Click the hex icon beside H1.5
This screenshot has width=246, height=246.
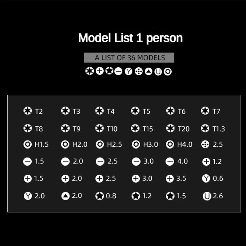tap(27, 144)
